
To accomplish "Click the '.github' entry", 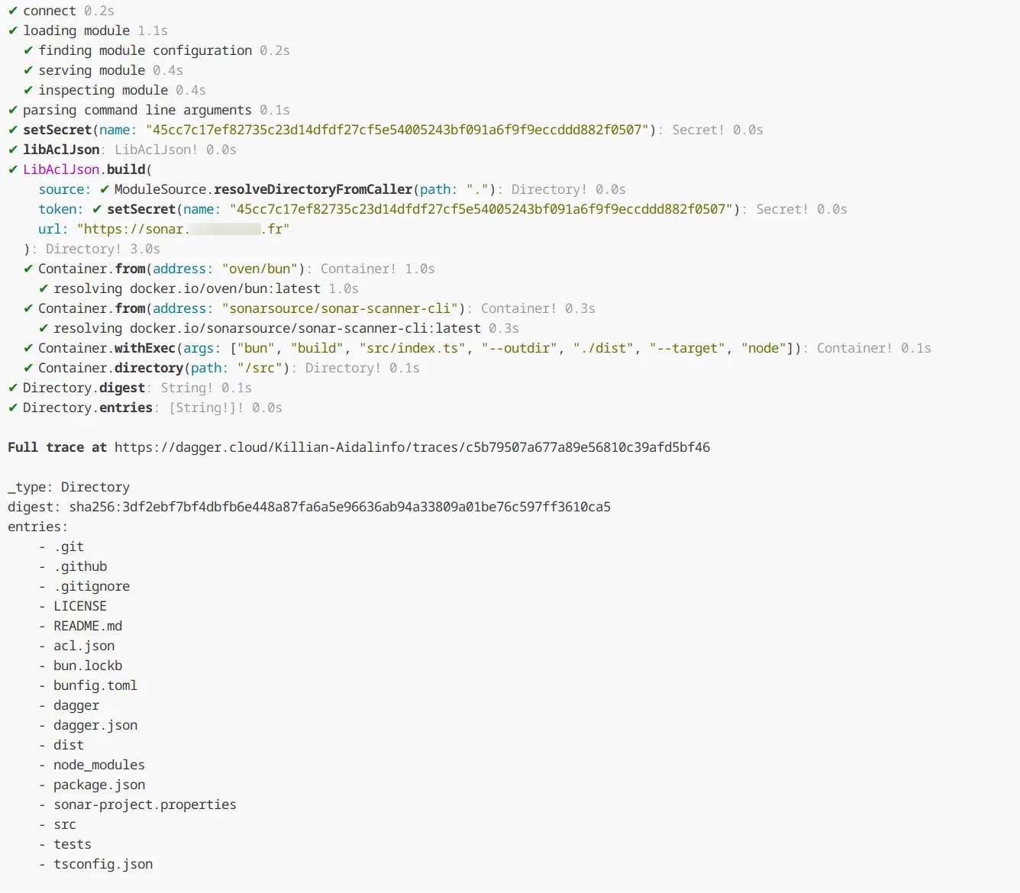I will coord(80,566).
